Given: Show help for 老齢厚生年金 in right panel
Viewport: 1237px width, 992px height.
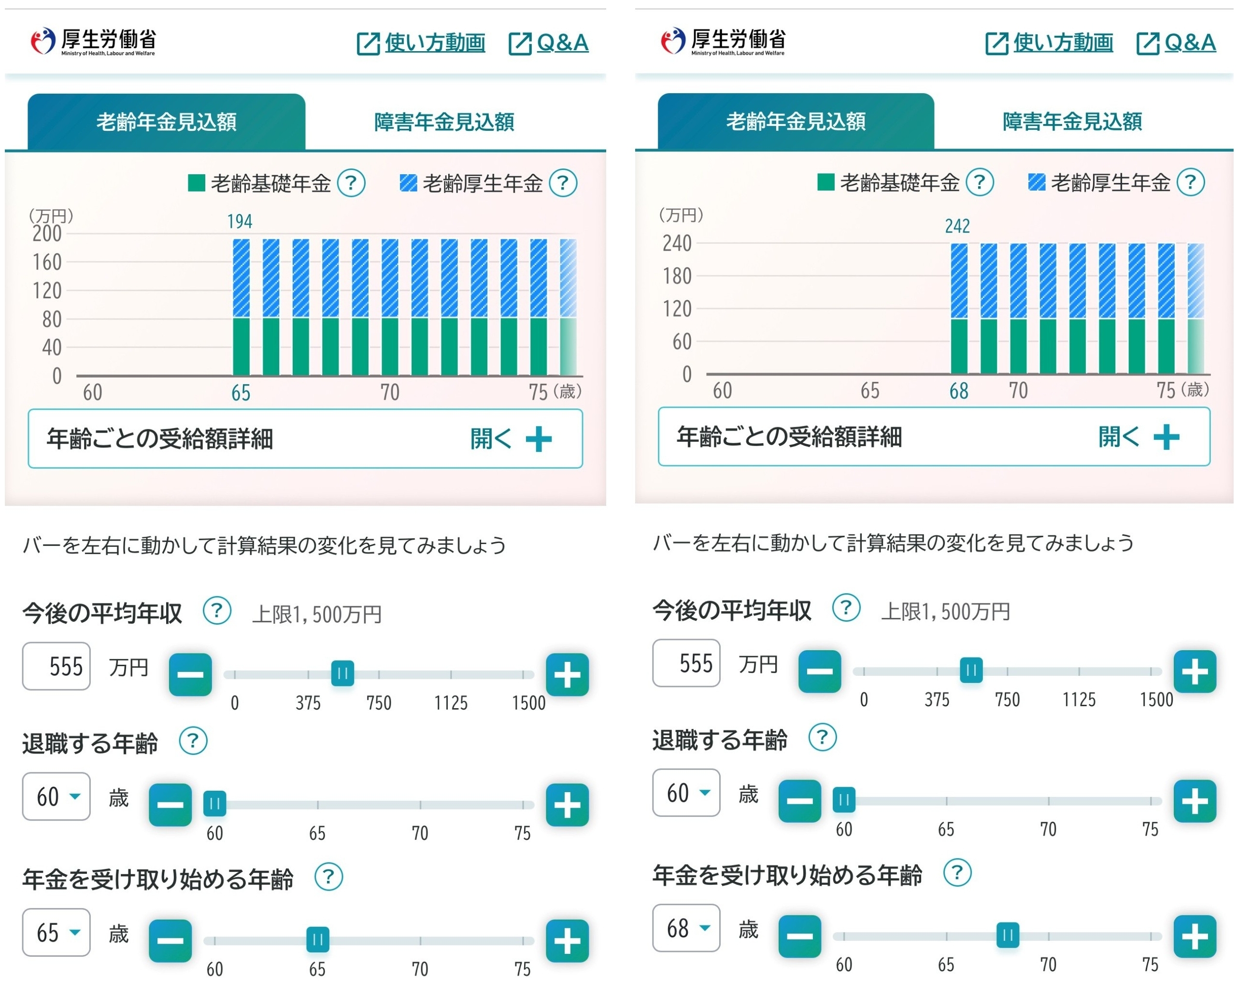Looking at the screenshot, I should pos(1191,182).
